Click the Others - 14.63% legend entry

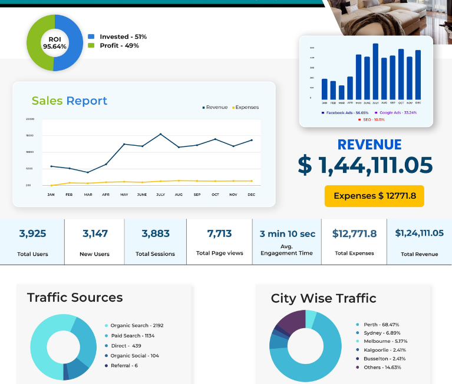click(378, 368)
